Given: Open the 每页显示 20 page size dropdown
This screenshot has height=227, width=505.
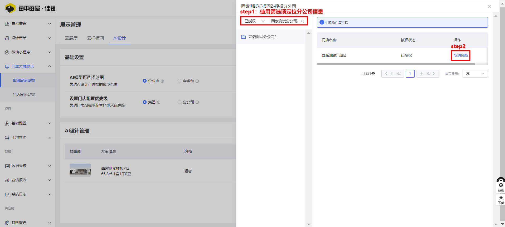Looking at the screenshot, I should click(x=475, y=74).
